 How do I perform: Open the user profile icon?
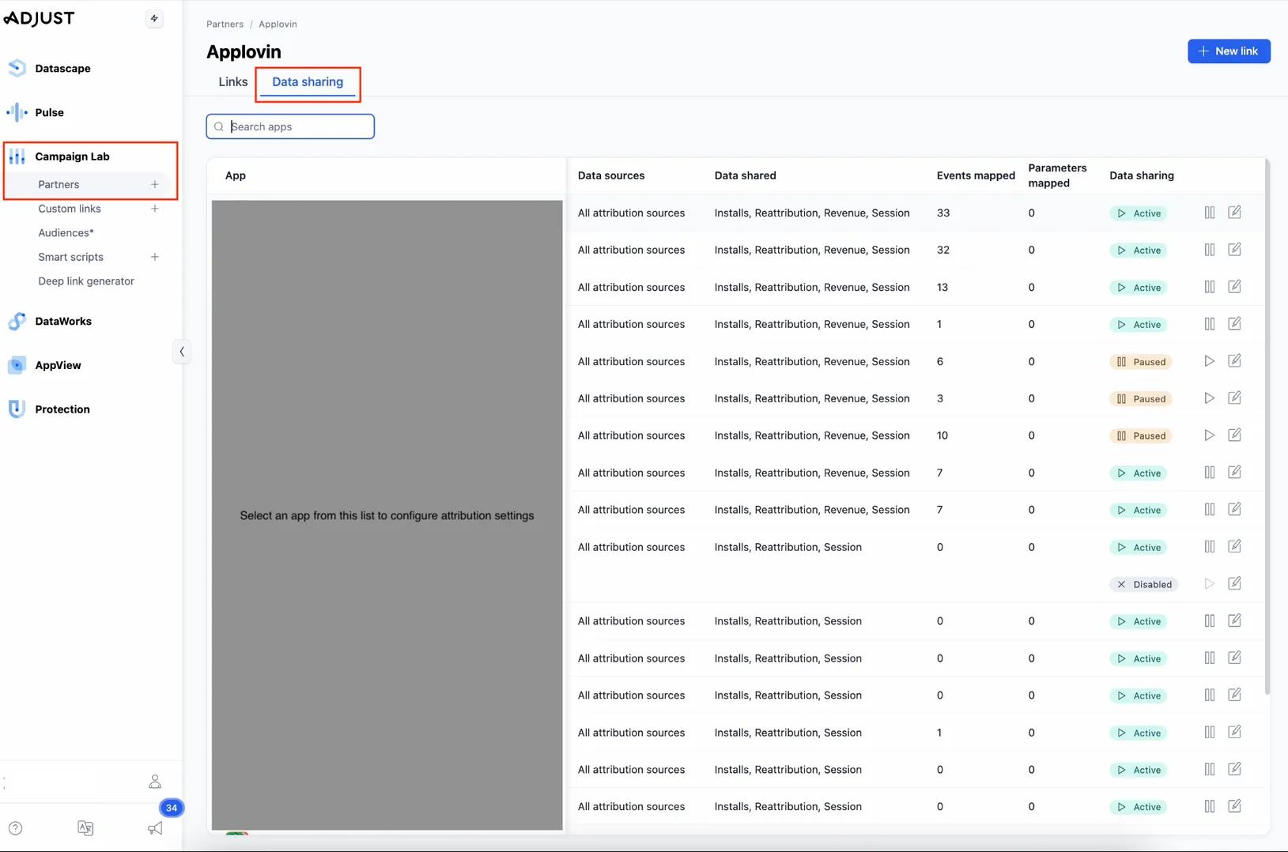[x=155, y=781]
